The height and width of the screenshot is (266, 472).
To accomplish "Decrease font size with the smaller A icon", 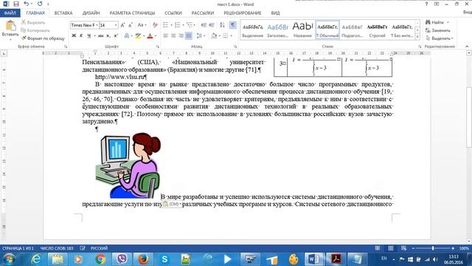I will (x=131, y=25).
